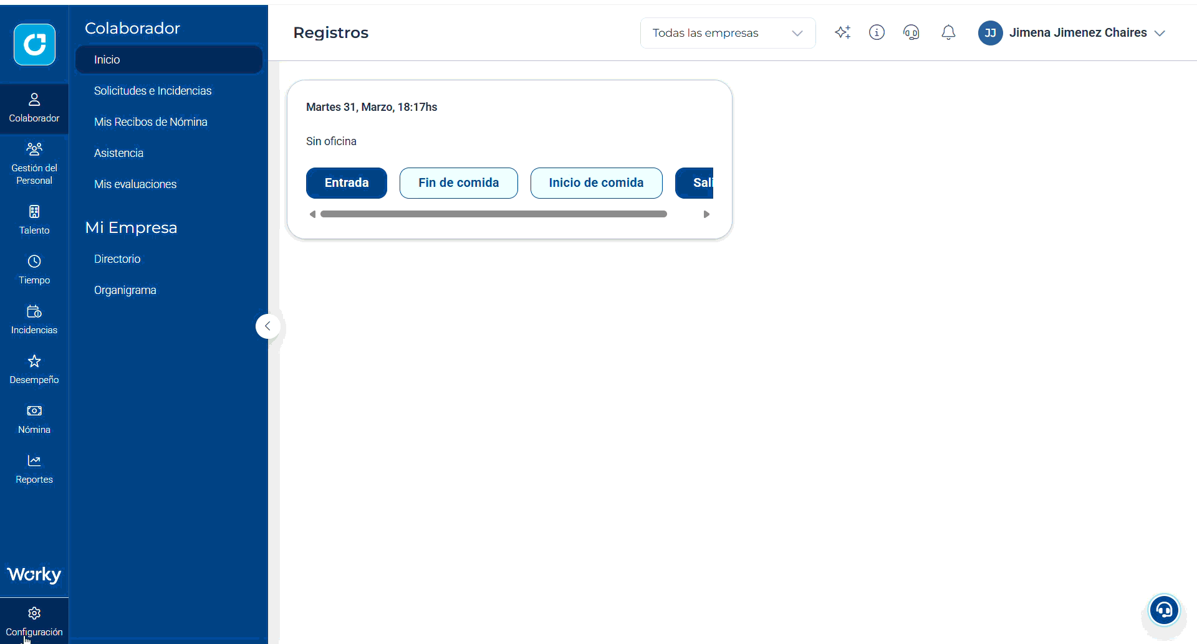Open Configuración gear settings

click(34, 622)
